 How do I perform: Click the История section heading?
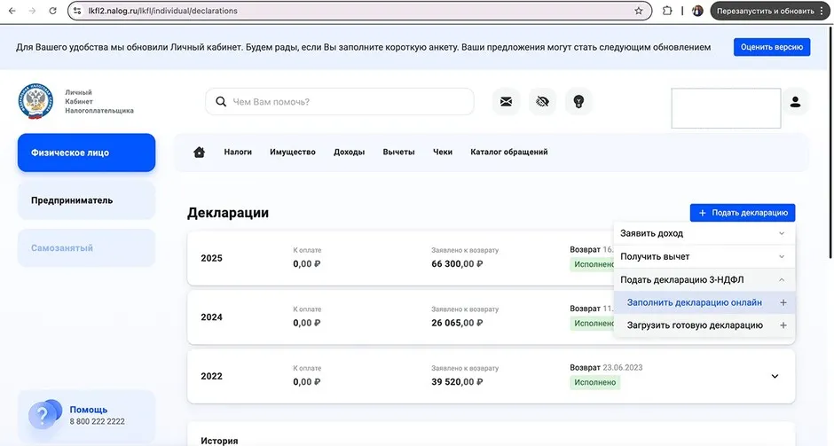(219, 441)
